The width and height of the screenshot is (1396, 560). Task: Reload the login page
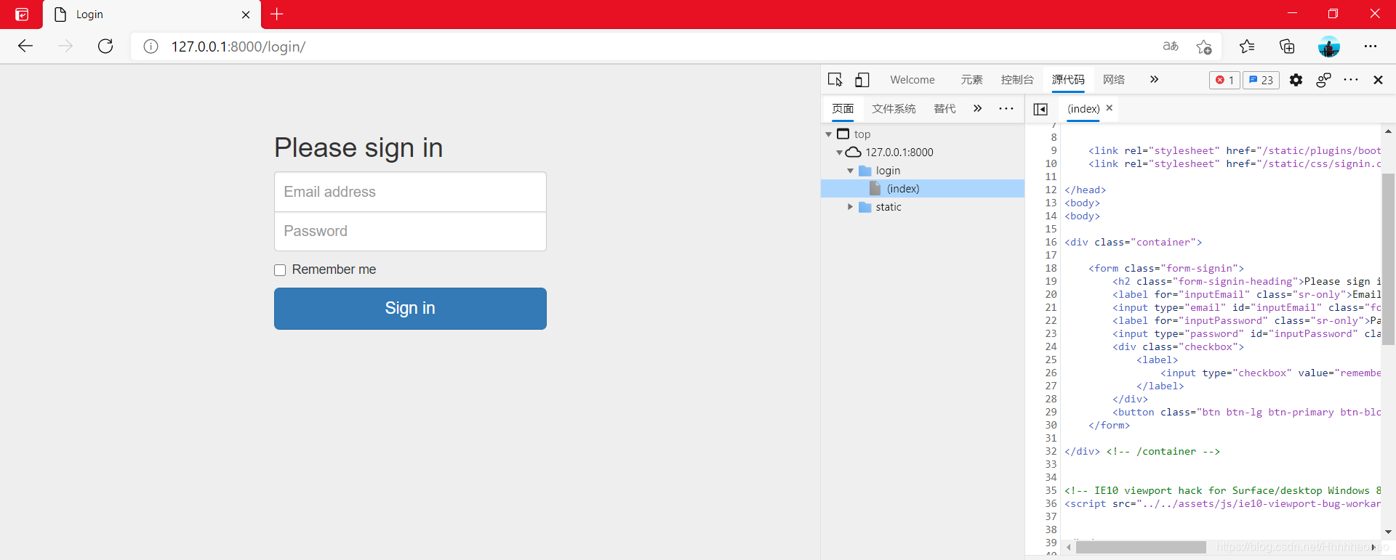pyautogui.click(x=105, y=46)
